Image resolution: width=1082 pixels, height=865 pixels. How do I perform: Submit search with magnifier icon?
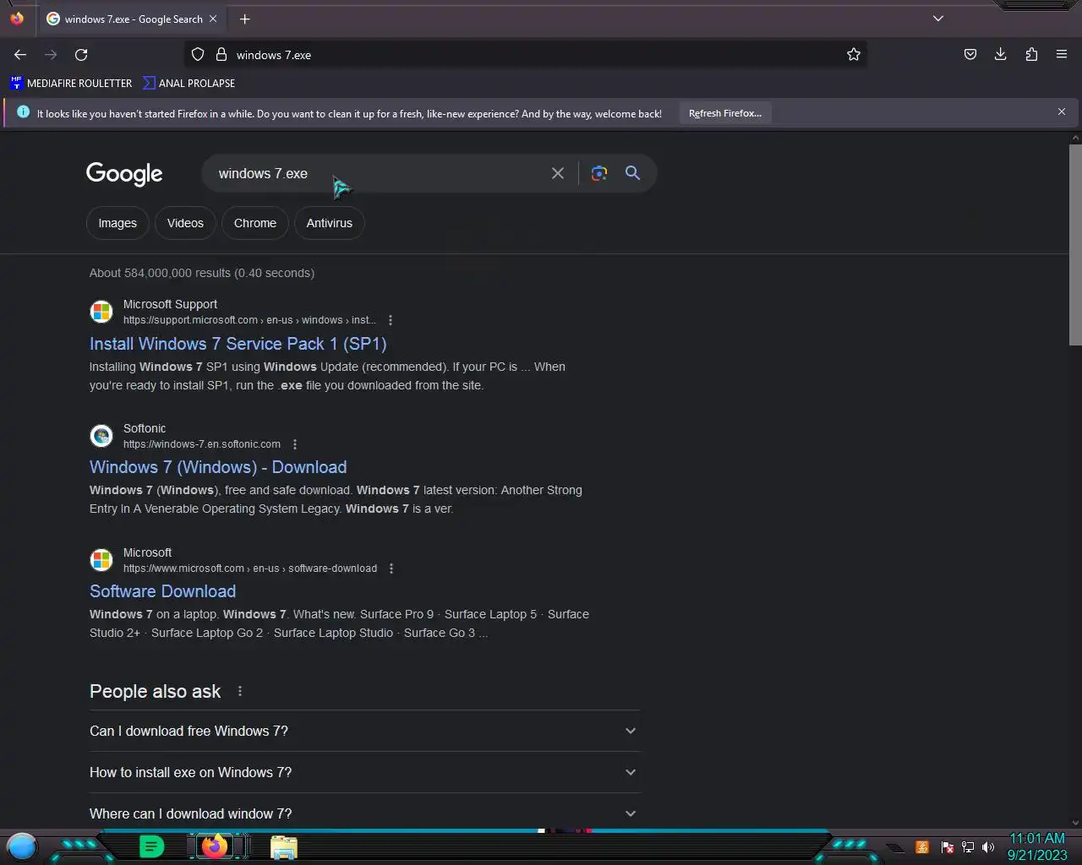pos(632,173)
